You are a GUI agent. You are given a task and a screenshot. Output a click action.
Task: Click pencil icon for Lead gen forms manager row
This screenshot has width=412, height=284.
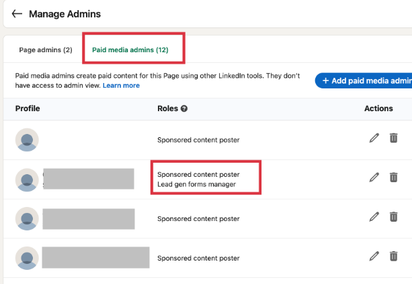pyautogui.click(x=374, y=177)
